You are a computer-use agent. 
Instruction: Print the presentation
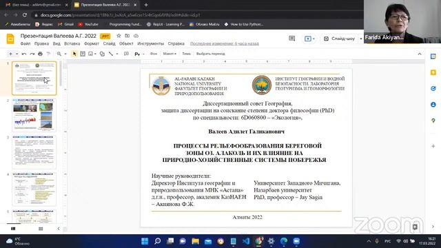[40, 54]
